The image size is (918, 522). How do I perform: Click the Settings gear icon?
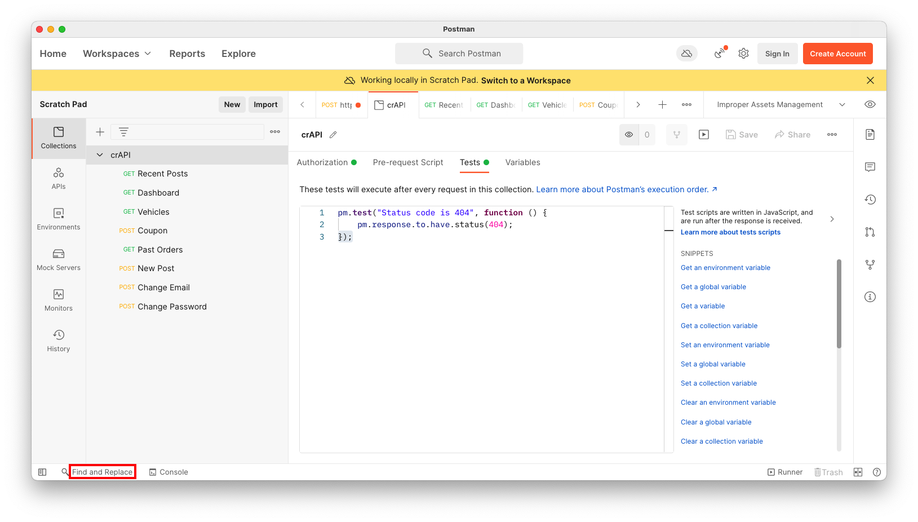[743, 54]
